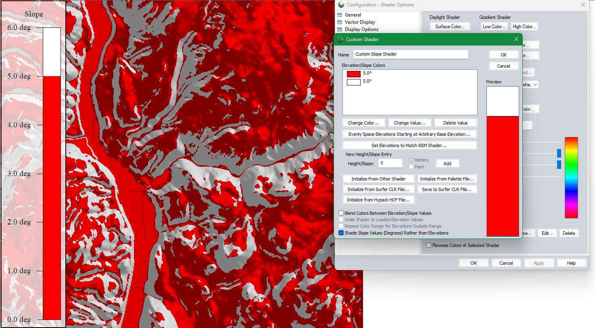This screenshot has width=595, height=328.
Task: Select the Feet radio button
Action: click(411, 167)
